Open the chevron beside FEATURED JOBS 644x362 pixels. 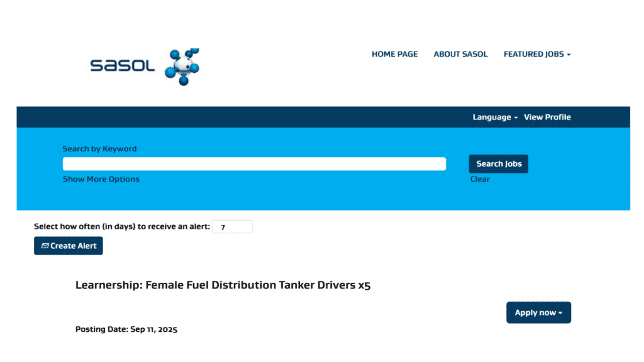click(x=569, y=54)
